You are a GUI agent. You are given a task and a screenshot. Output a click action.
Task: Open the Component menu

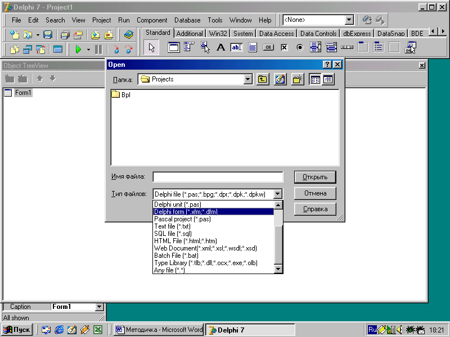[152, 20]
